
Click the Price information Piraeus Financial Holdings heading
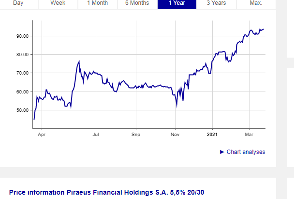(x=106, y=192)
